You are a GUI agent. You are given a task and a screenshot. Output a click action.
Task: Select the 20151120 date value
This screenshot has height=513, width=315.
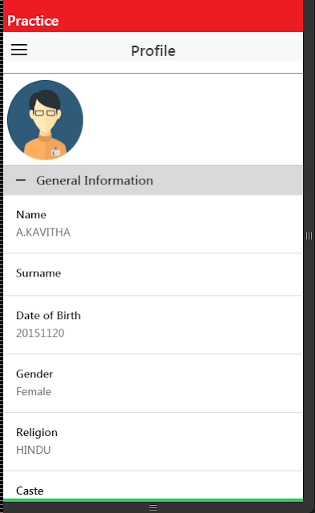(40, 333)
